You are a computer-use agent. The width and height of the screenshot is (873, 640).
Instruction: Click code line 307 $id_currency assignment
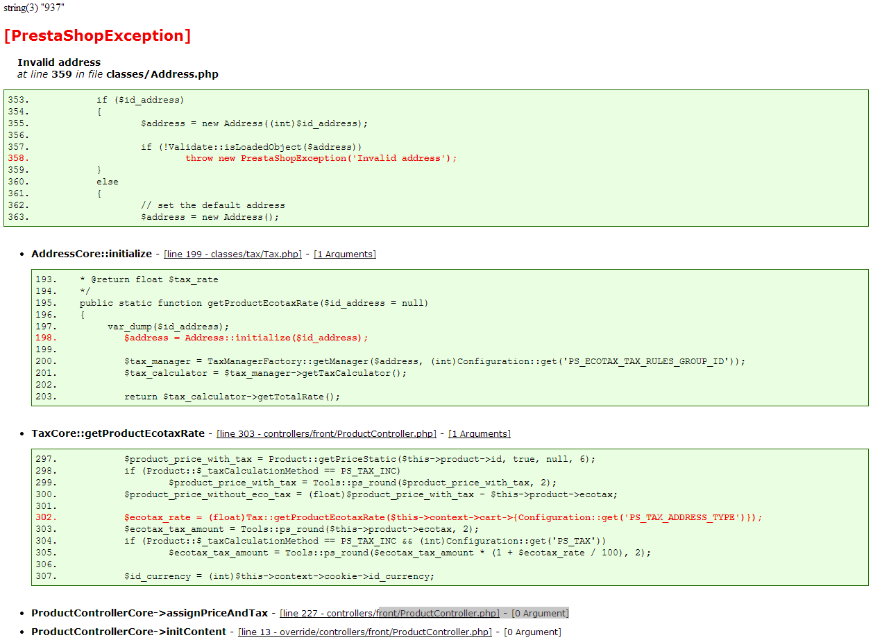click(279, 576)
